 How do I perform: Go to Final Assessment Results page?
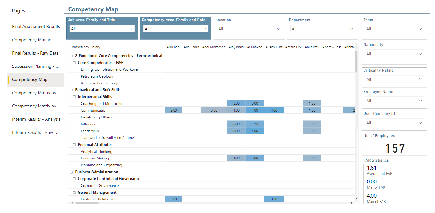[x=36, y=27]
